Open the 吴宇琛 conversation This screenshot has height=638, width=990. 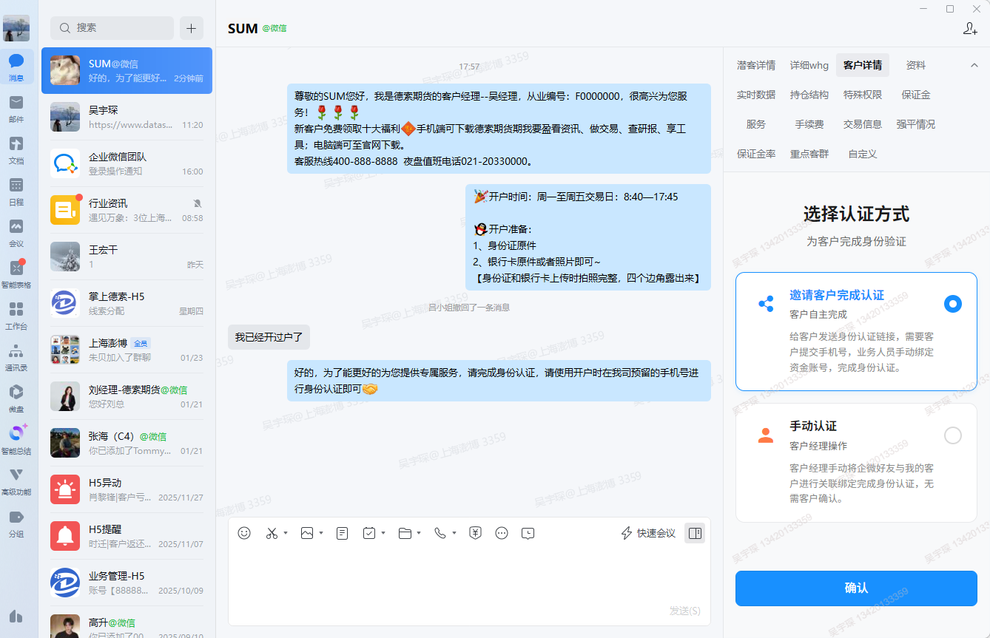pos(127,117)
